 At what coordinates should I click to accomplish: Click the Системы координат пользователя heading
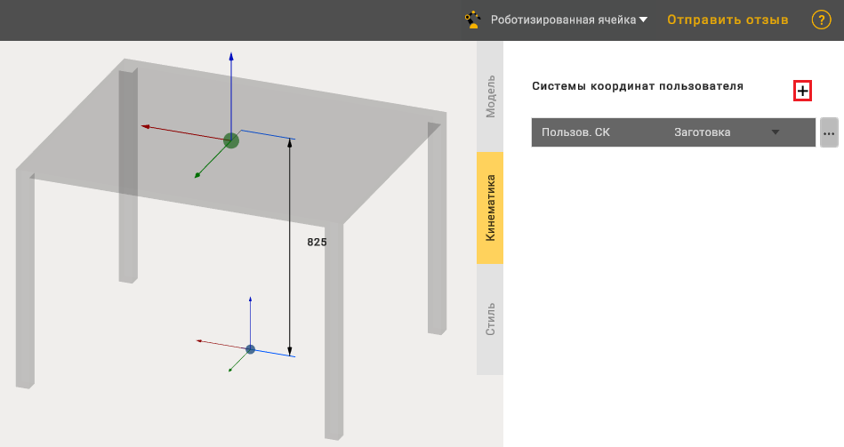tap(637, 86)
